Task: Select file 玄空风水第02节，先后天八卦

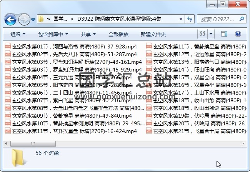Action: 71,54
